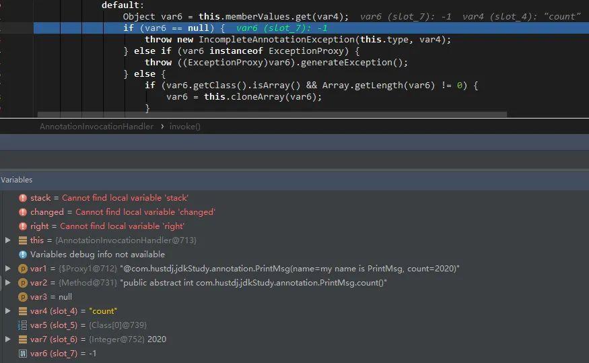Screen dimensions: 589x363
Task: Click the inline hint 'var4 (slot_4): "count"'
Action: coord(521,17)
